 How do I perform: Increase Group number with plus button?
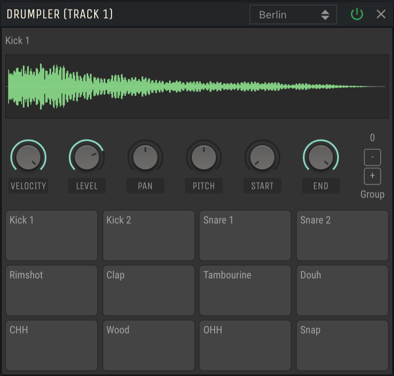coord(372,176)
